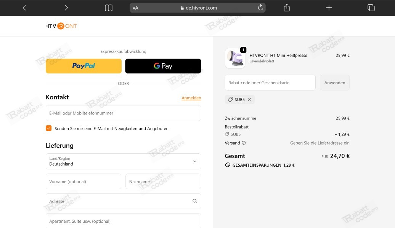Open the Land/Region Deutschland dropdown
The image size is (395, 228).
pos(124,161)
